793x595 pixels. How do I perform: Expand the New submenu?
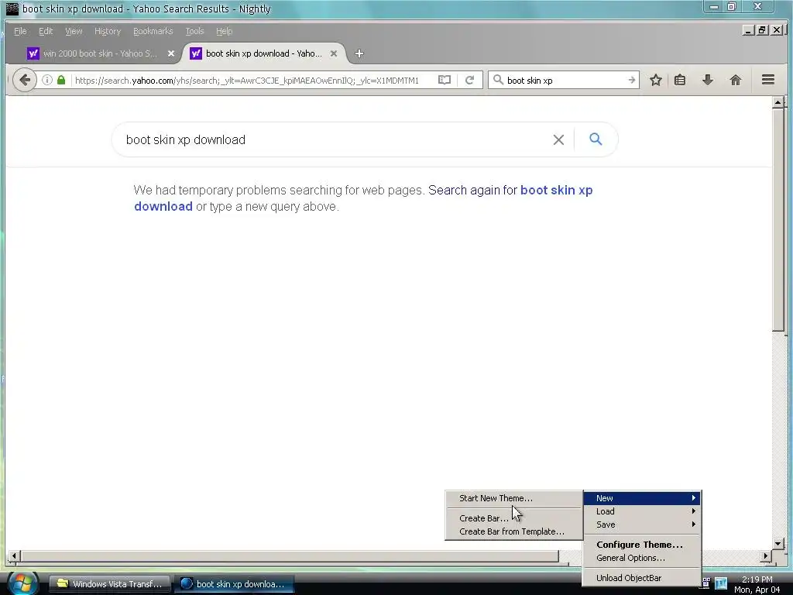642,498
